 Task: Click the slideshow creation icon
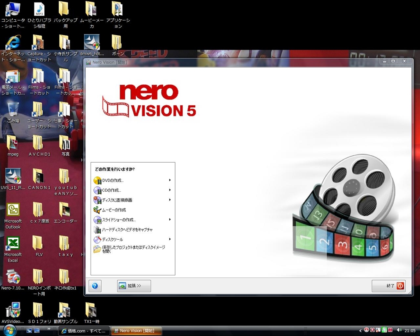click(97, 220)
